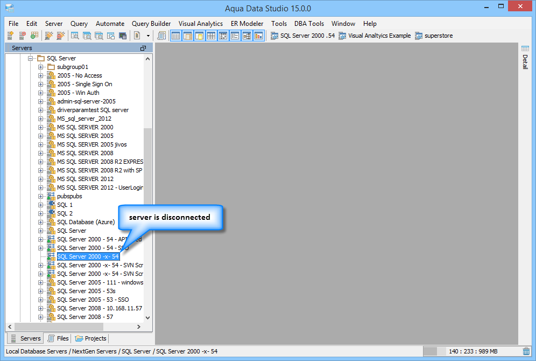
Task: Select SQL Server 2005 - 53 - SSO row
Action: 93,300
